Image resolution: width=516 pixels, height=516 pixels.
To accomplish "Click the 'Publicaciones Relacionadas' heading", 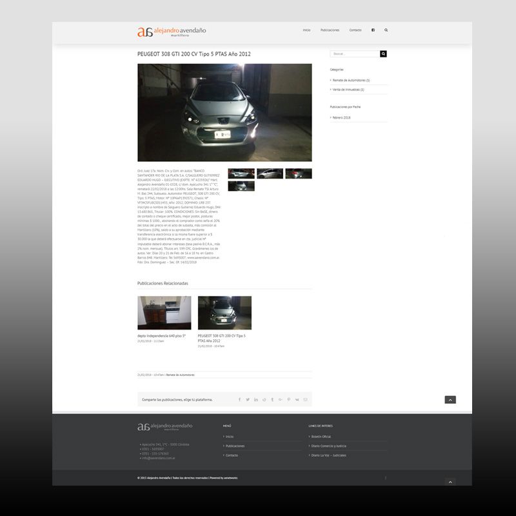I will (x=163, y=283).
